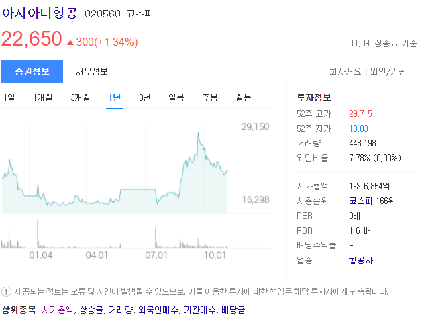Click the PER value 0배
Viewport: 422px width, 321px height.
[x=354, y=216]
